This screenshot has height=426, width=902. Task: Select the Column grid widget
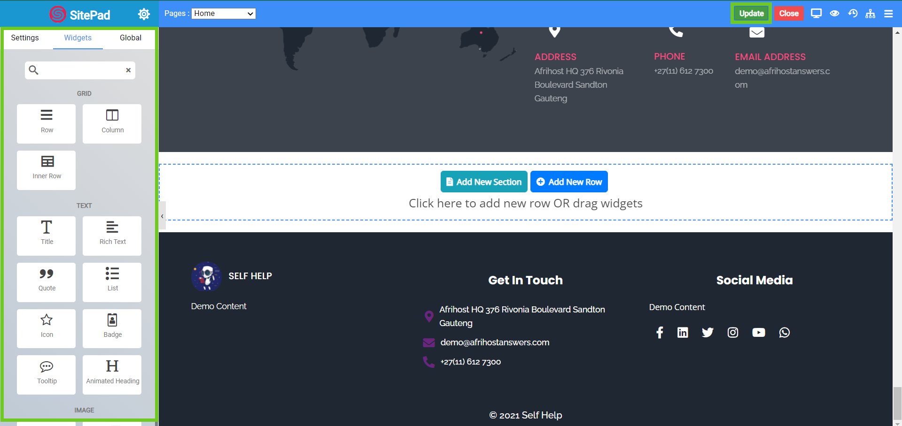point(112,123)
